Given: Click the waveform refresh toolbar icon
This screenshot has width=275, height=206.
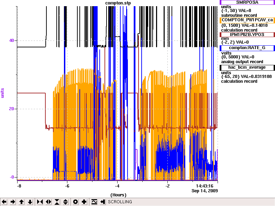Looking at the screenshot, I should [94, 202].
